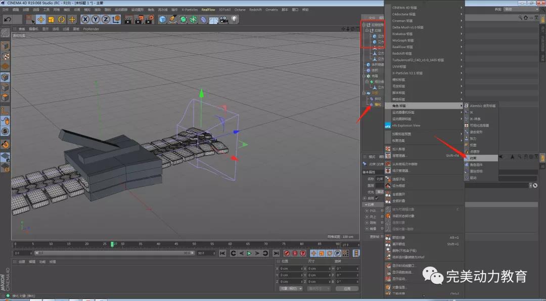Screen dimensions: 546x301
Task: Click the green play forward button
Action: point(249,253)
